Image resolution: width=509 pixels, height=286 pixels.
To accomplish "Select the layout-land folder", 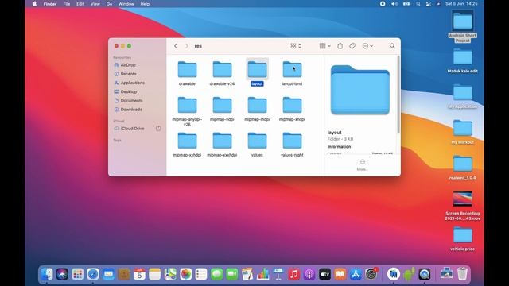I will pyautogui.click(x=292, y=69).
